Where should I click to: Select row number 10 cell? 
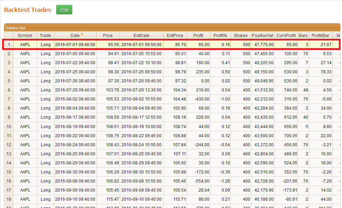pyautogui.click(x=9, y=126)
